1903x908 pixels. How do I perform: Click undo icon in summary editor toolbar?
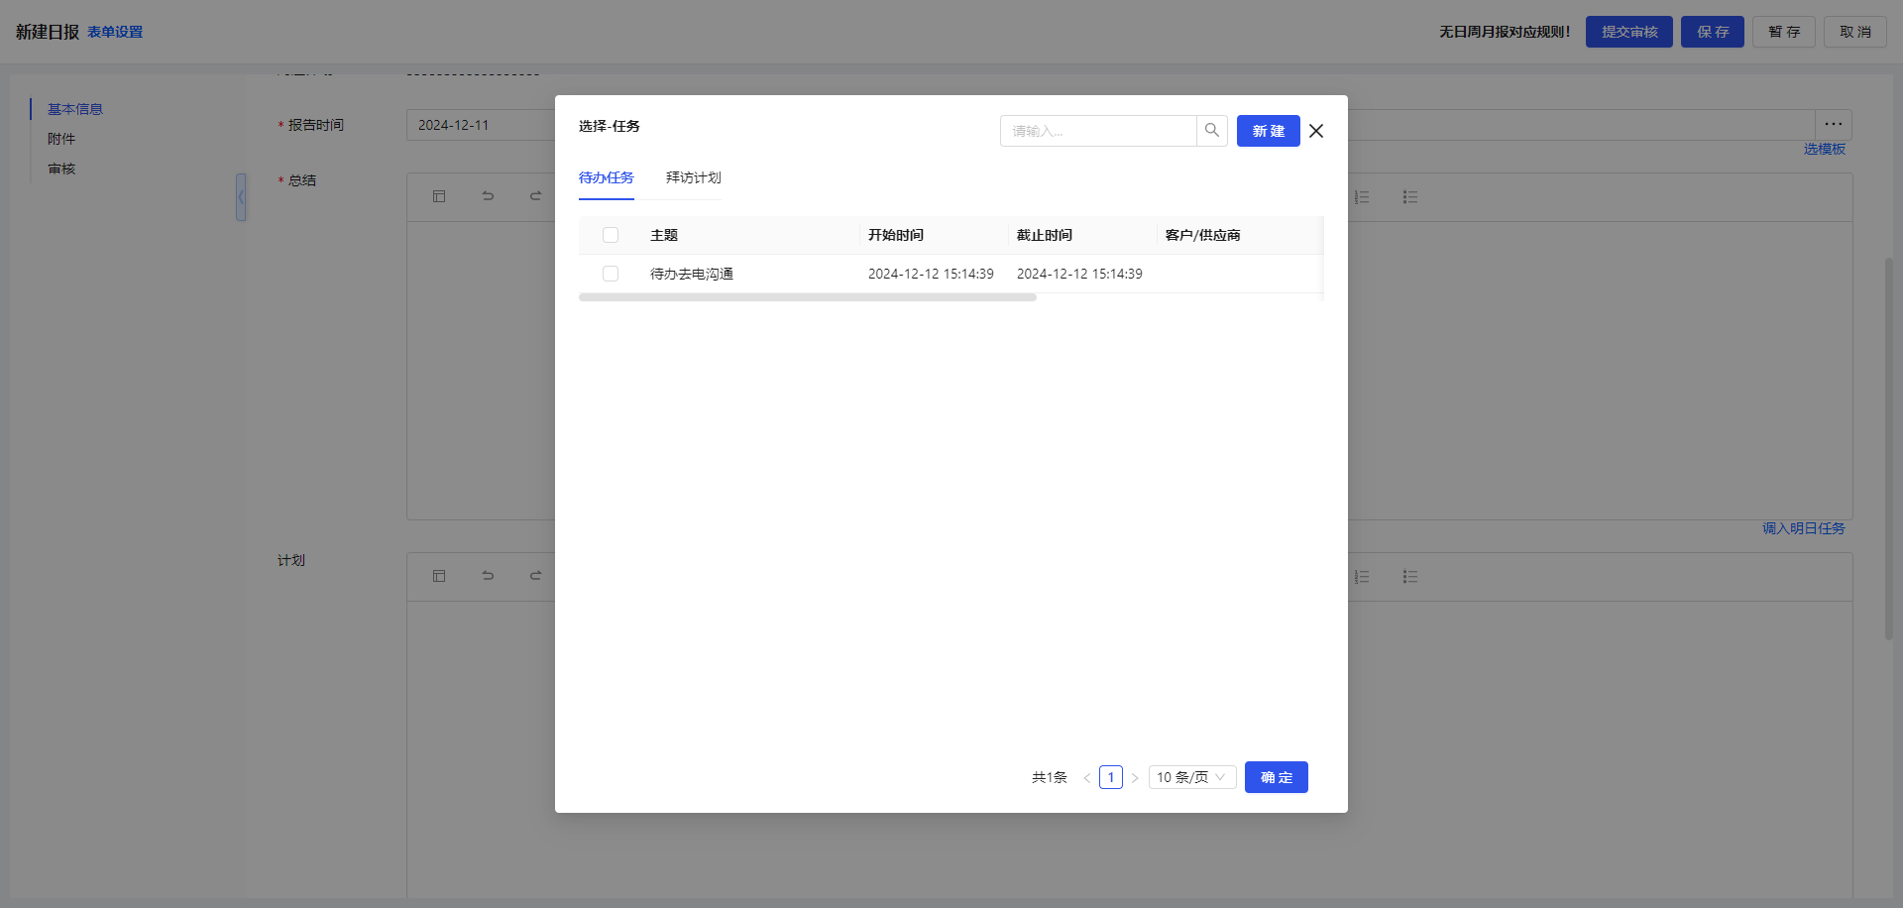click(488, 196)
